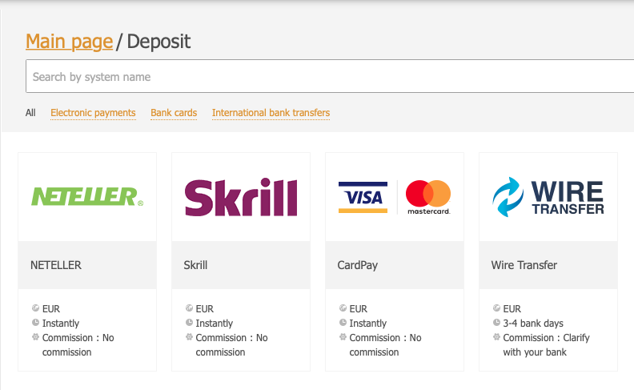Click globe currency icon in NETELLER card

tap(35, 308)
